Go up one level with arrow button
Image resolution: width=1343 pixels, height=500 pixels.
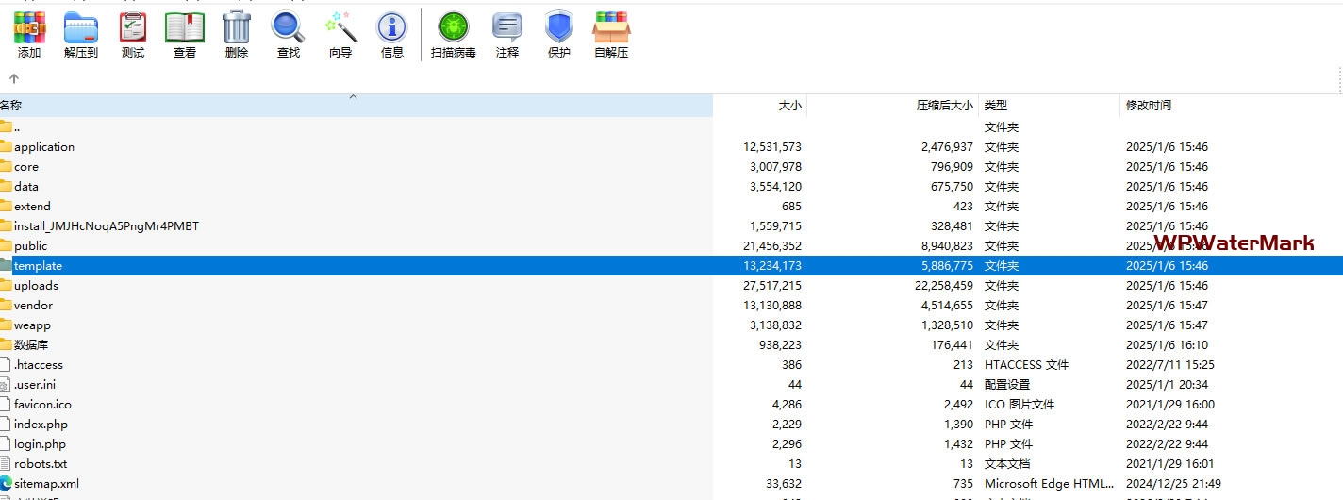click(x=14, y=79)
